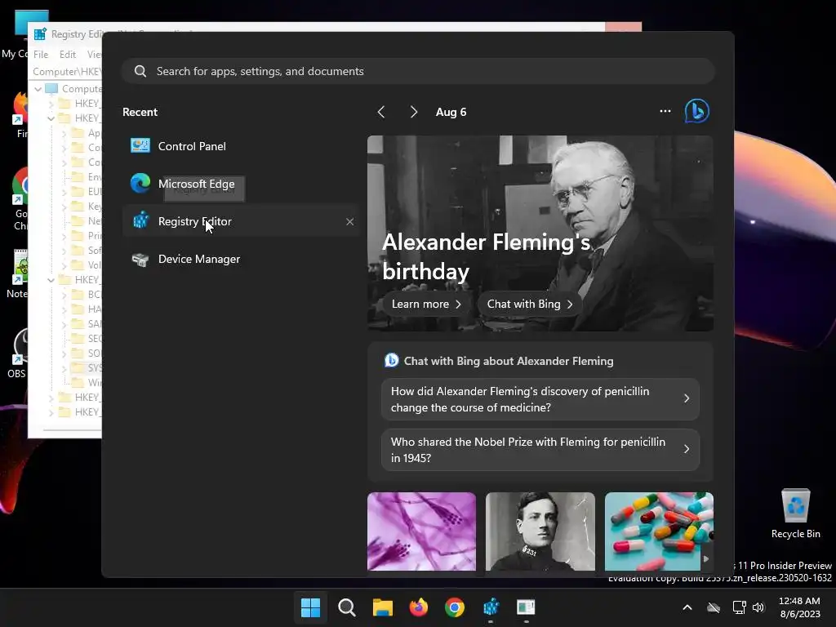Open the three-dot more options menu
The width and height of the screenshot is (836, 627).
pyautogui.click(x=665, y=111)
